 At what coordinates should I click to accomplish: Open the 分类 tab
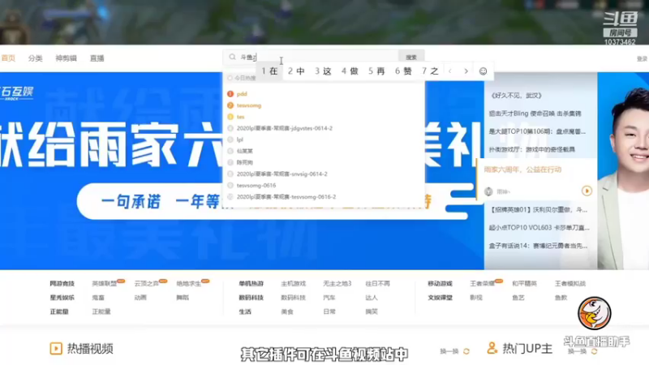(x=35, y=58)
